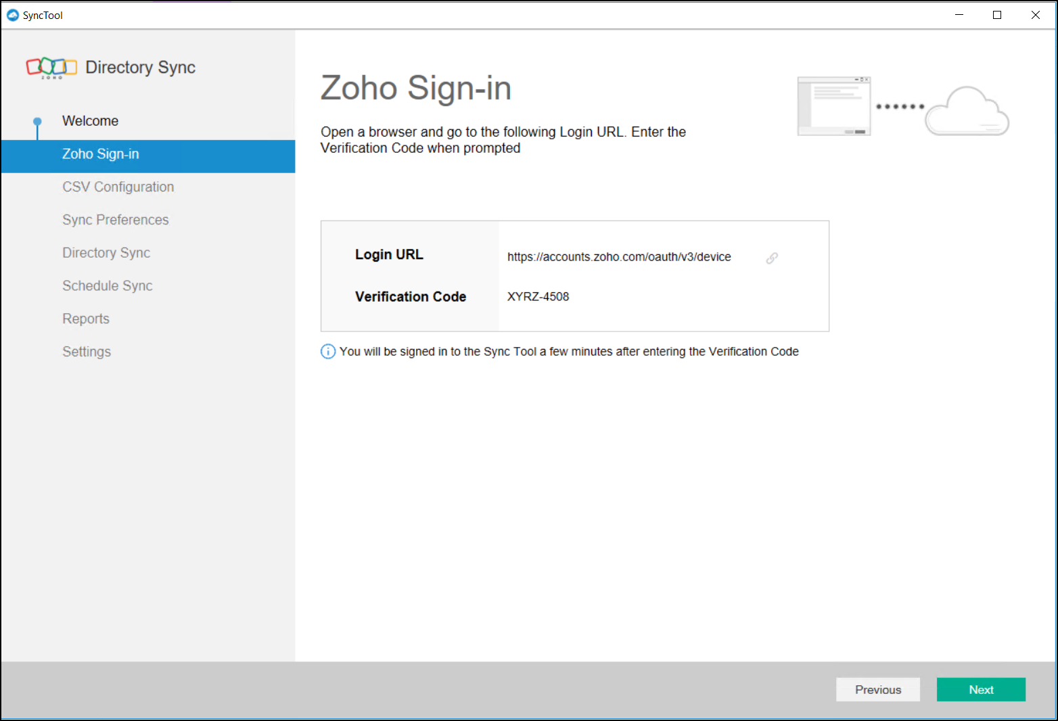Click the Welcome step marker dot
Image resolution: width=1058 pixels, height=721 pixels.
[x=37, y=122]
